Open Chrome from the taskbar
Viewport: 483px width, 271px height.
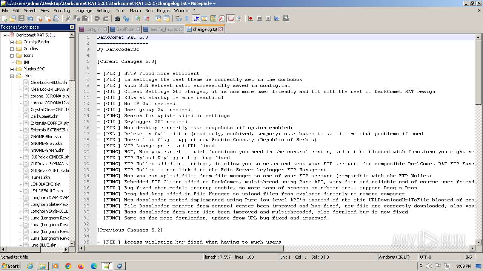point(68,266)
